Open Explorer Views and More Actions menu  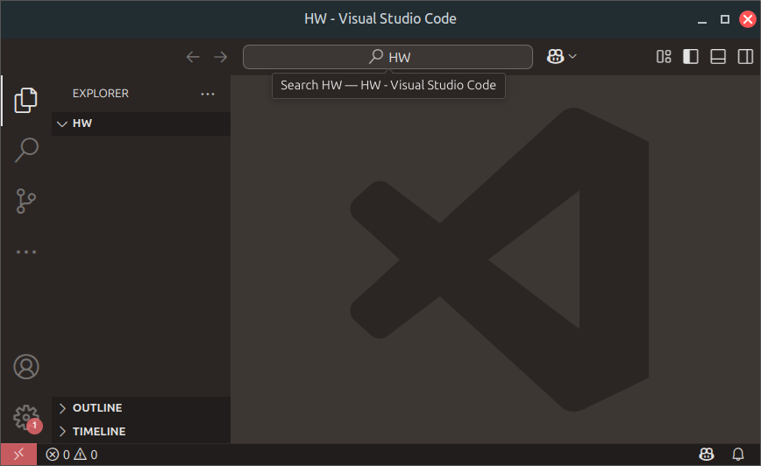click(x=208, y=94)
